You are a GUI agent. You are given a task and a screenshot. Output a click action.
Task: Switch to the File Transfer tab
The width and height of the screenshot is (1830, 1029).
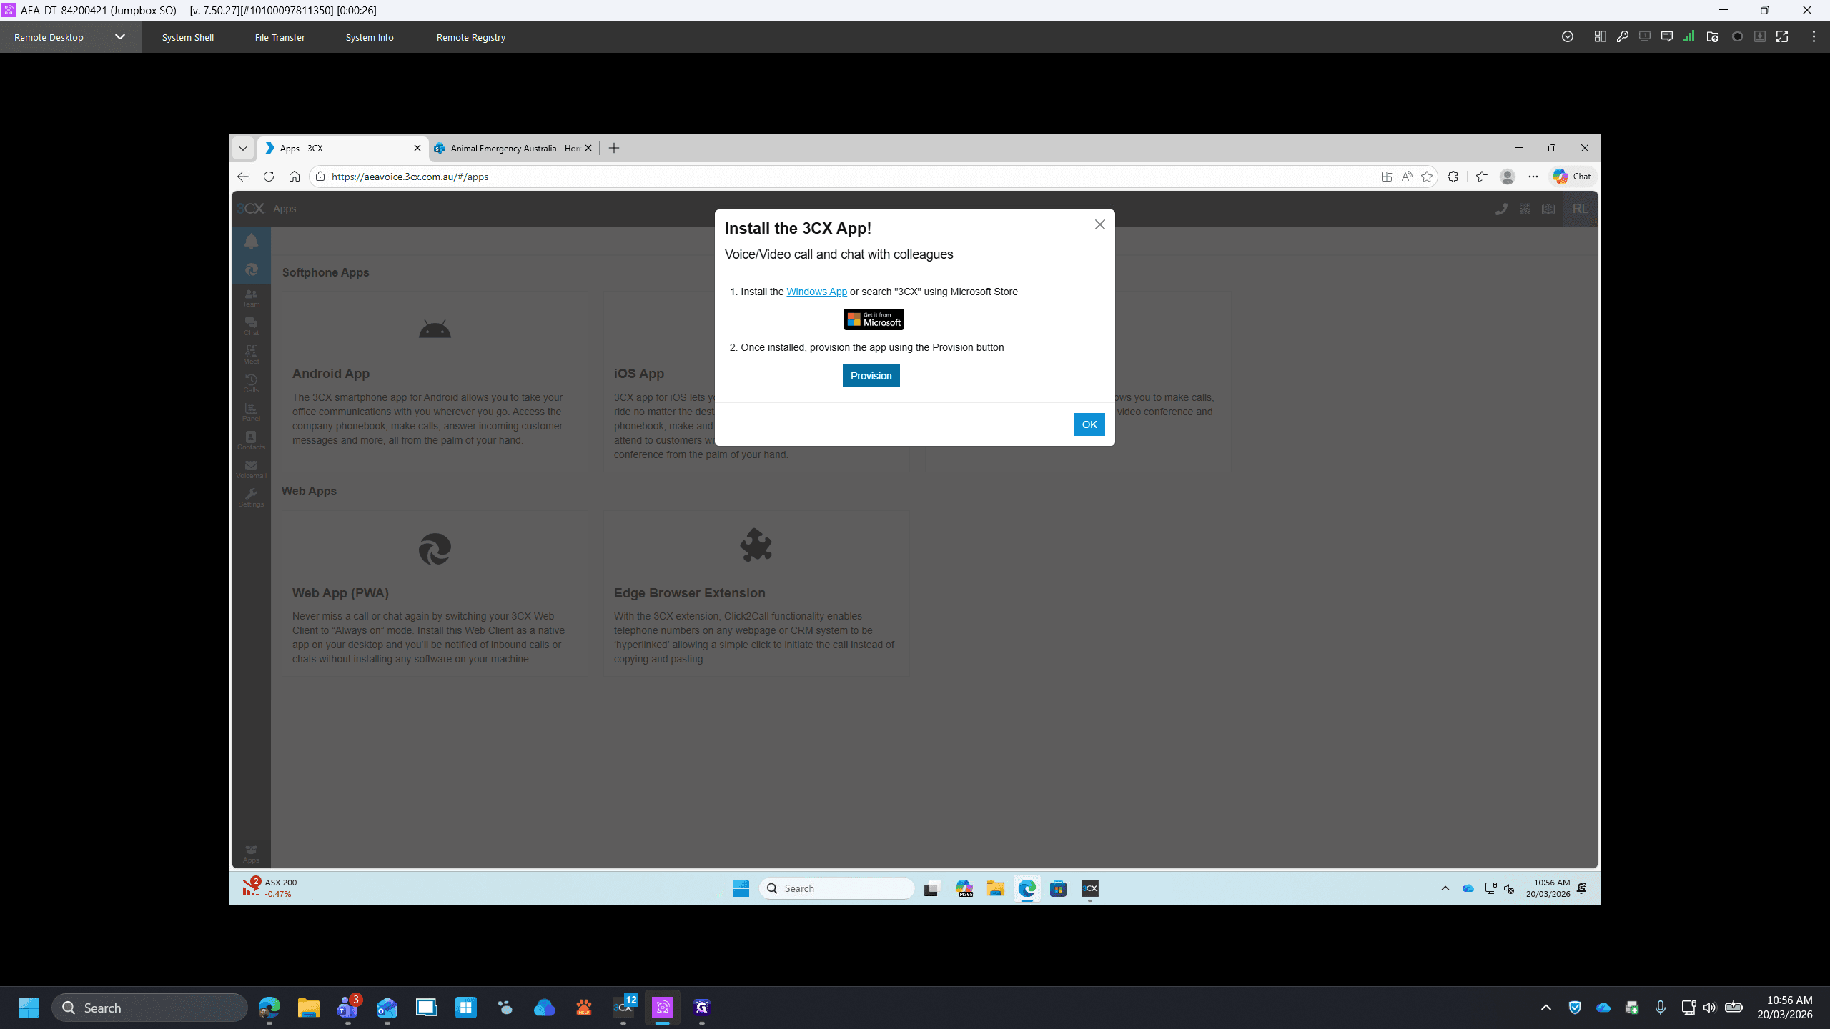pos(280,37)
